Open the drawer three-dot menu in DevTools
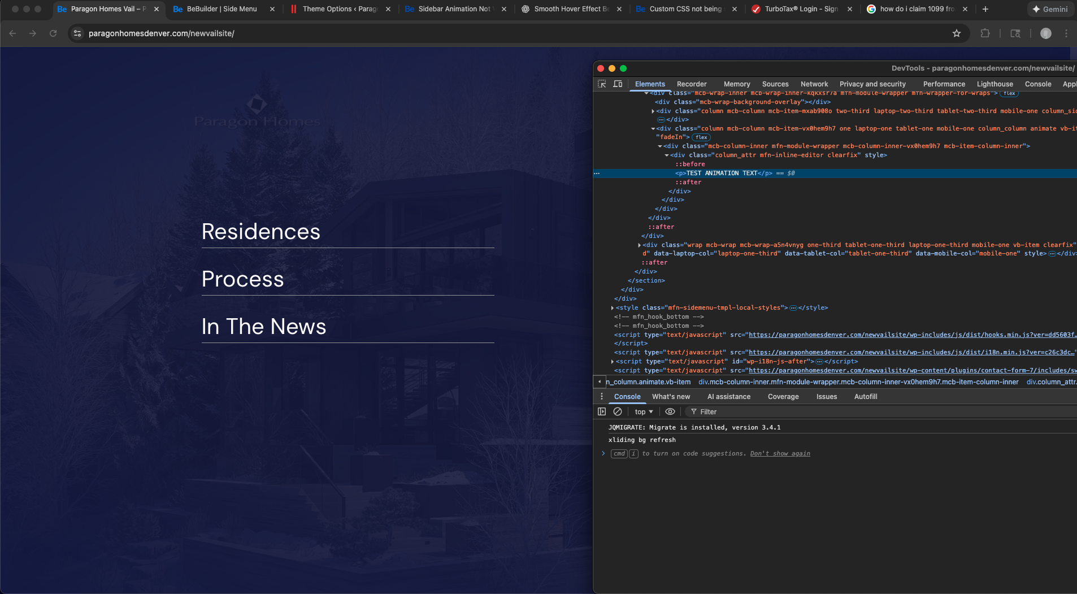 tap(602, 397)
